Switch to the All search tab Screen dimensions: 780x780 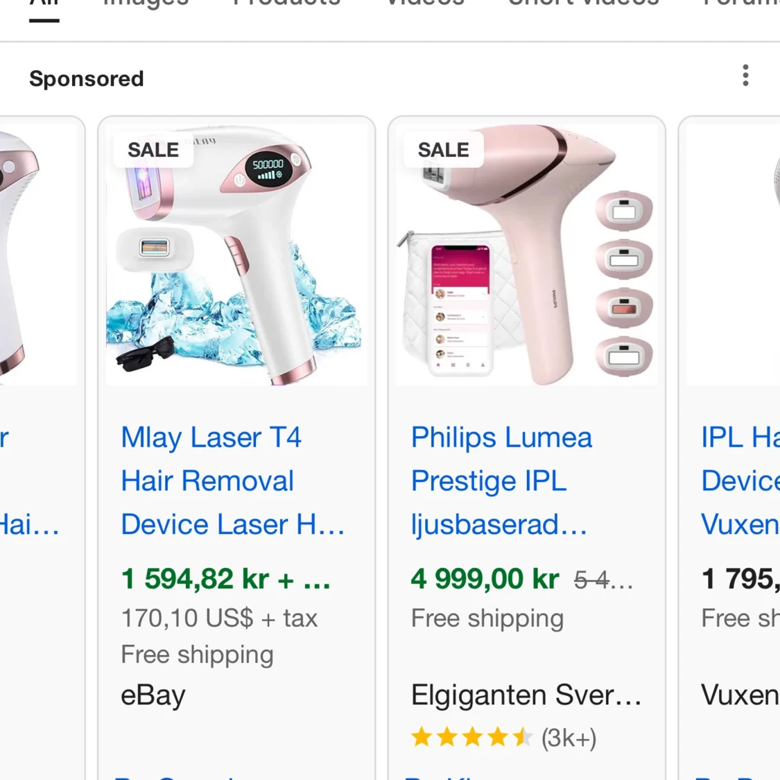click(44, 6)
